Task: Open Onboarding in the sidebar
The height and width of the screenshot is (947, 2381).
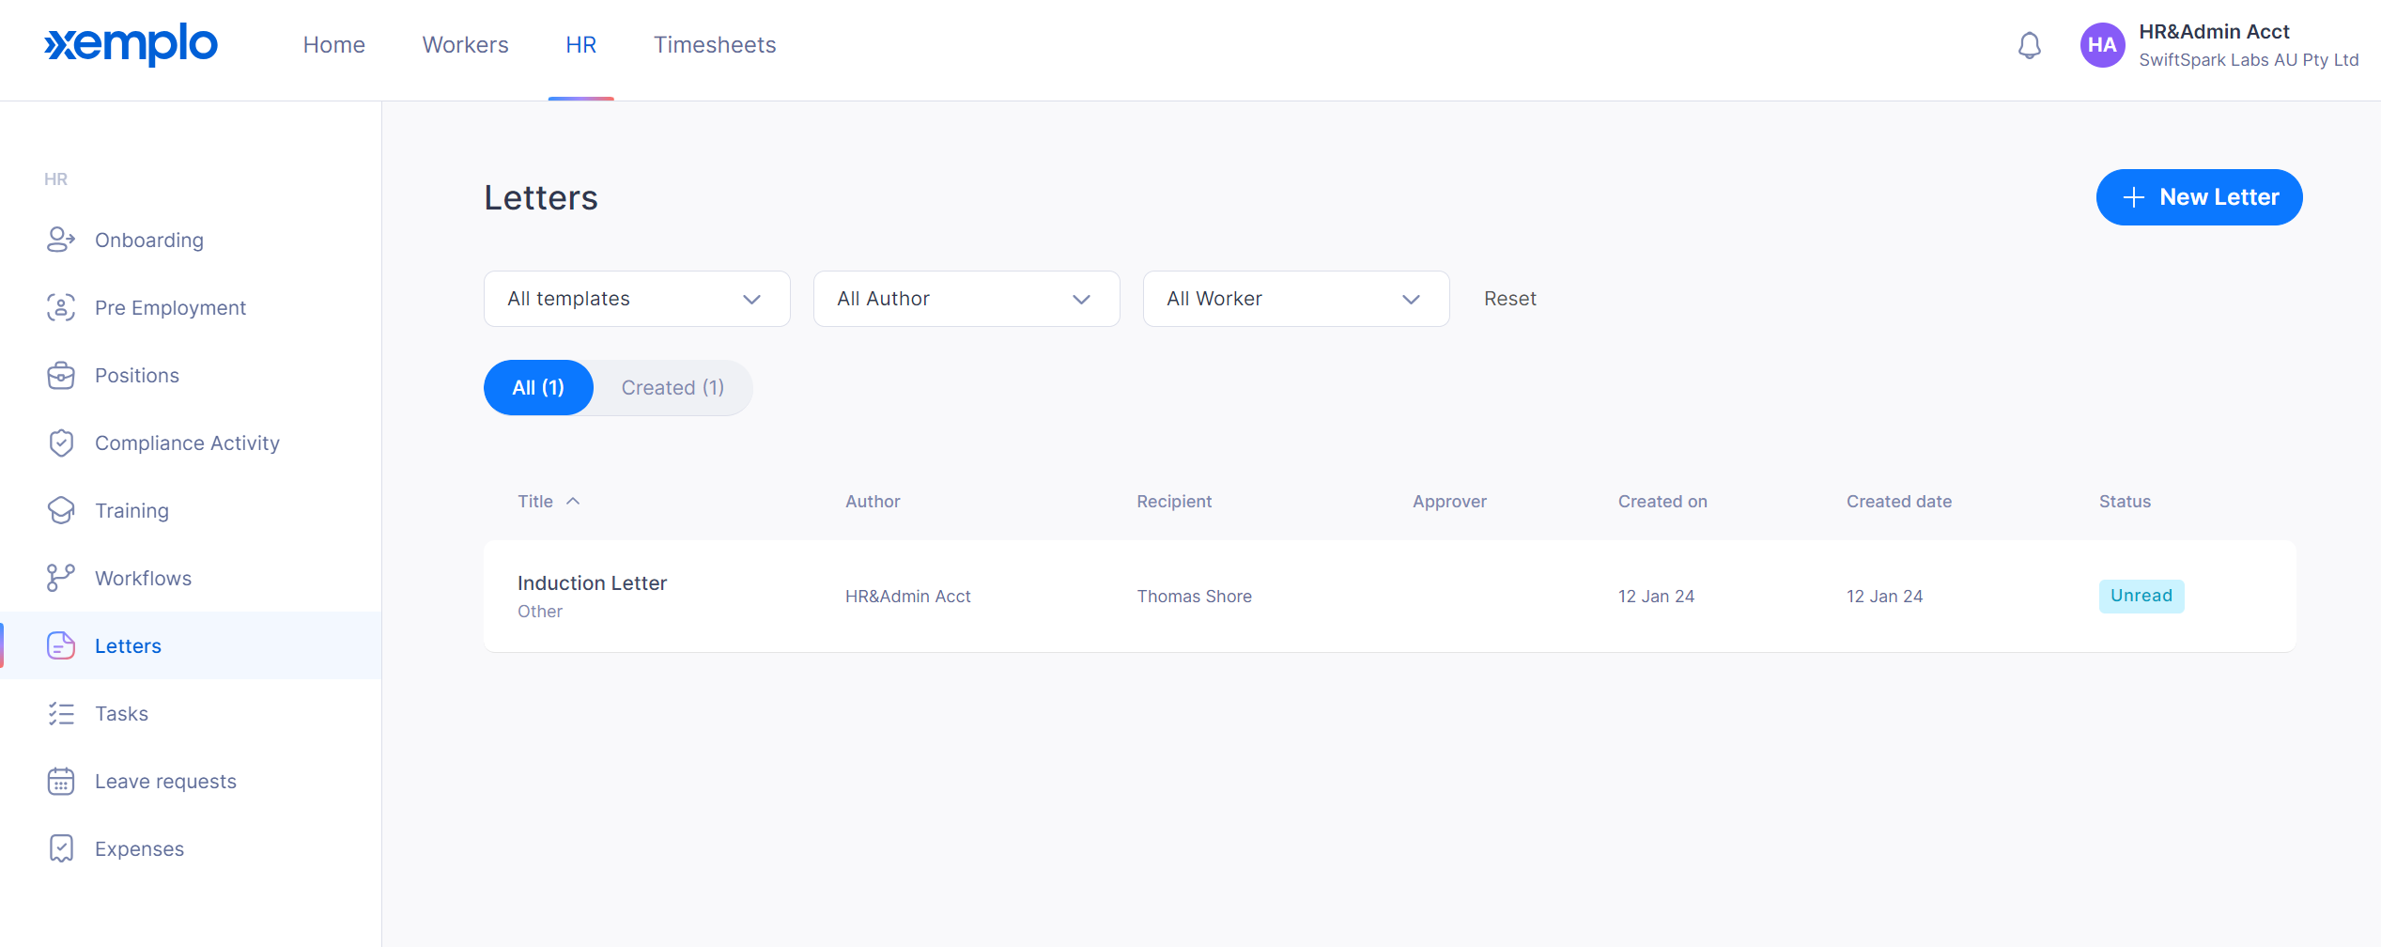Action: [x=191, y=240]
